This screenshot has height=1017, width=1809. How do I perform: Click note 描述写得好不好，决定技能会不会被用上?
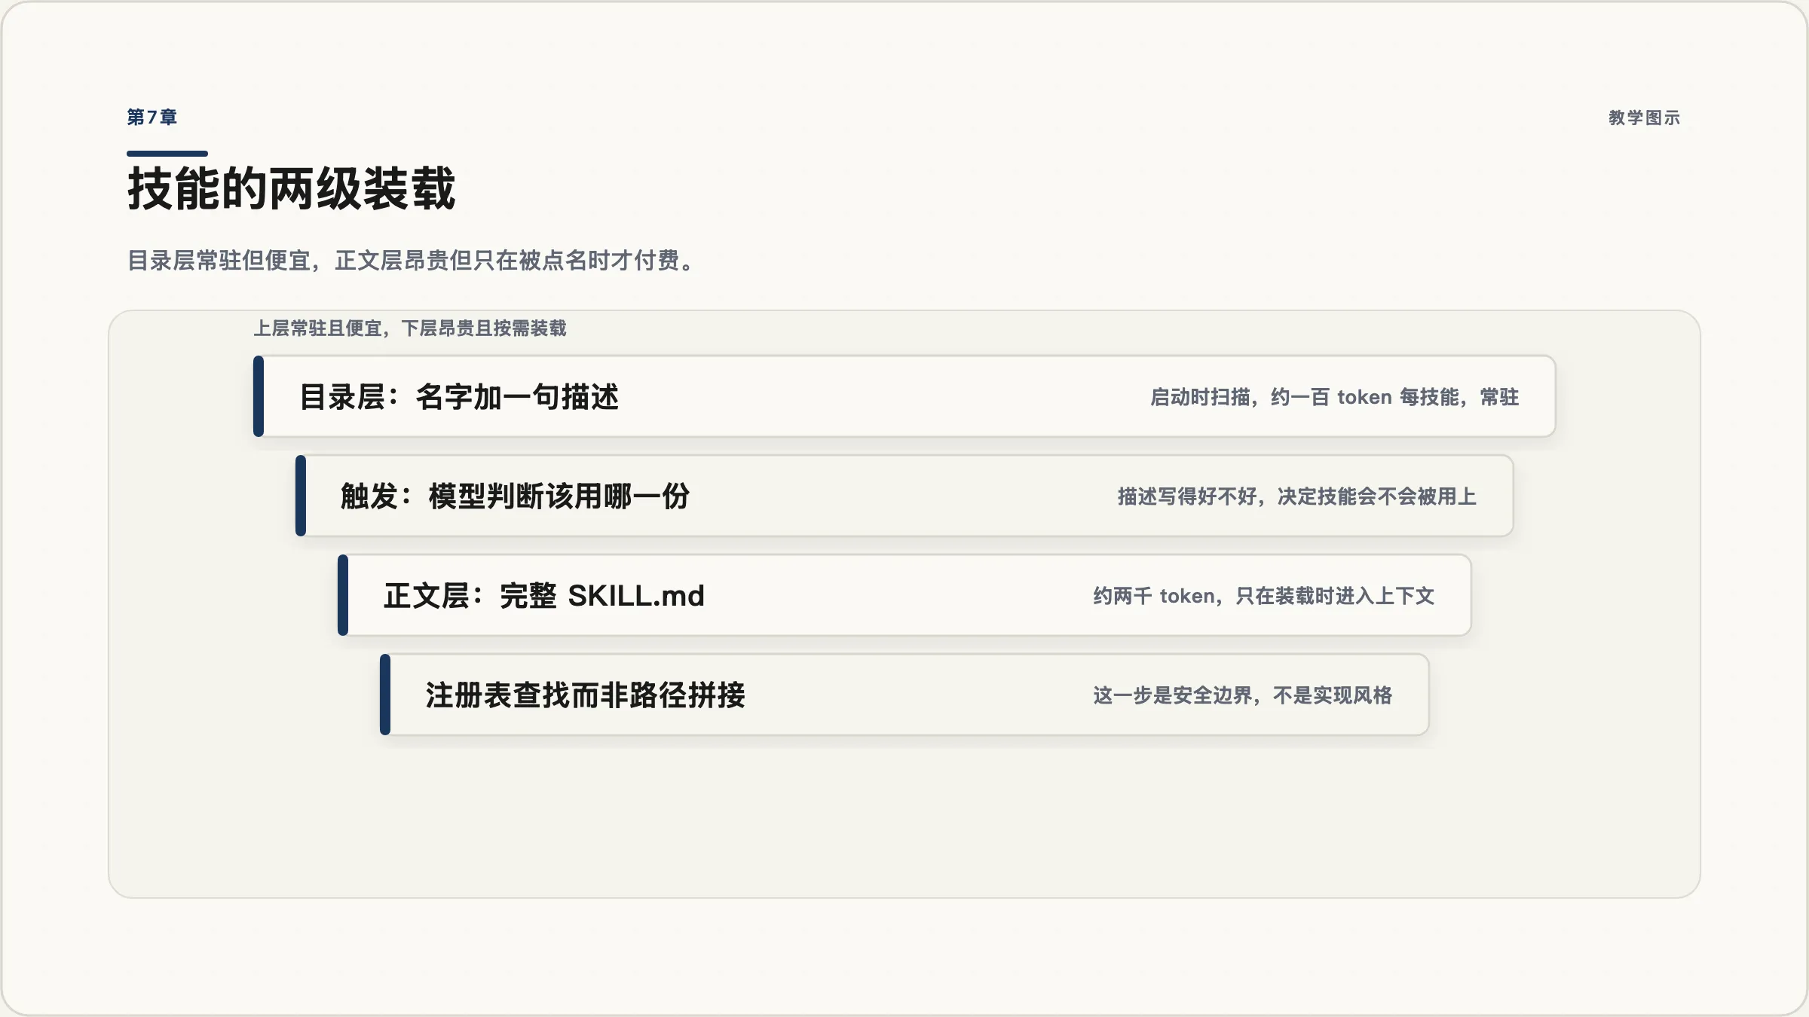pyautogui.click(x=1297, y=496)
